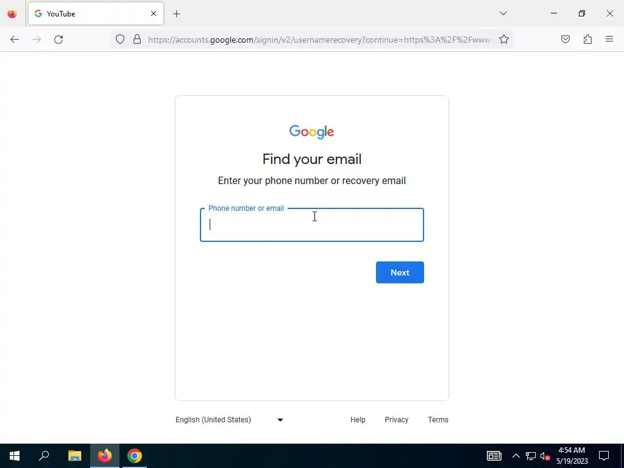Open the Help link in footer

(358, 420)
